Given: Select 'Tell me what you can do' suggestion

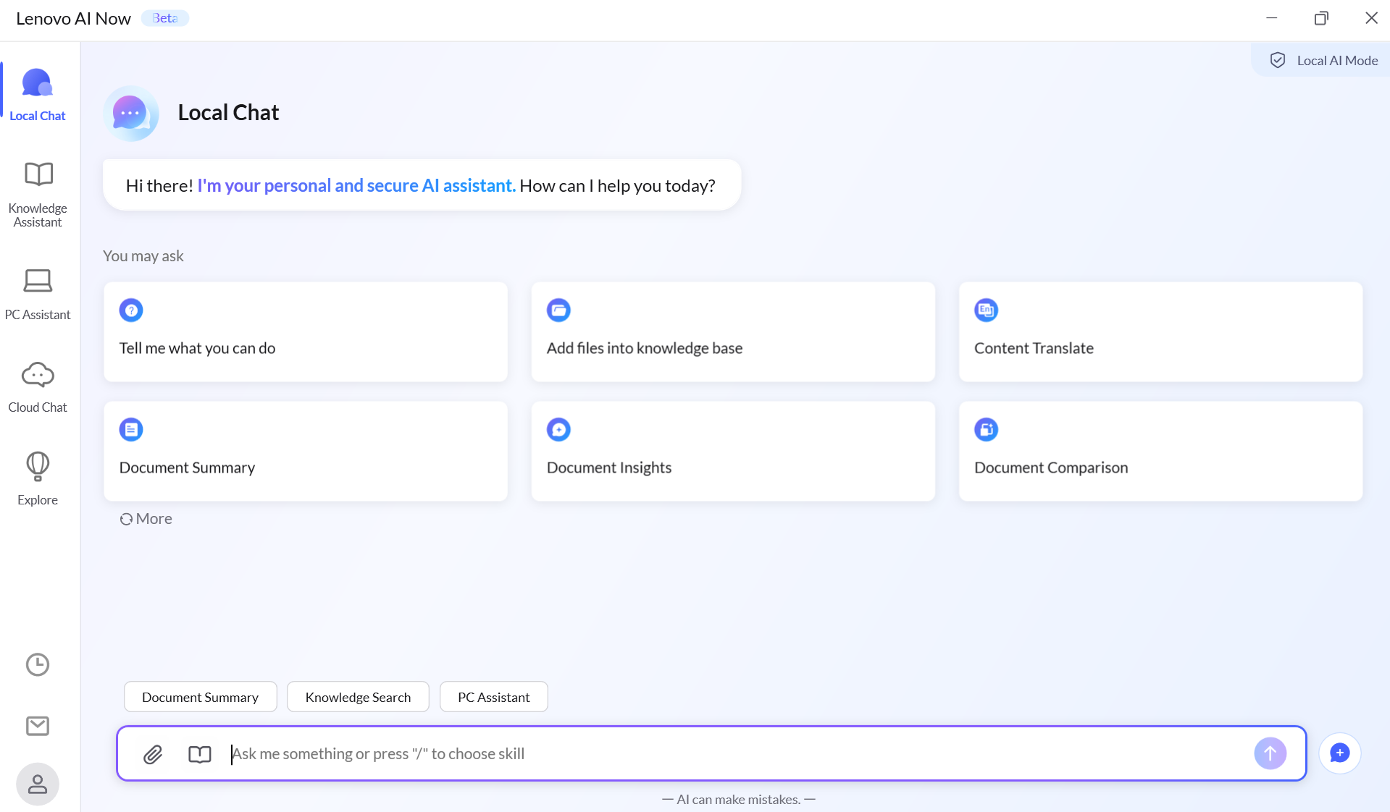Looking at the screenshot, I should pyautogui.click(x=306, y=332).
